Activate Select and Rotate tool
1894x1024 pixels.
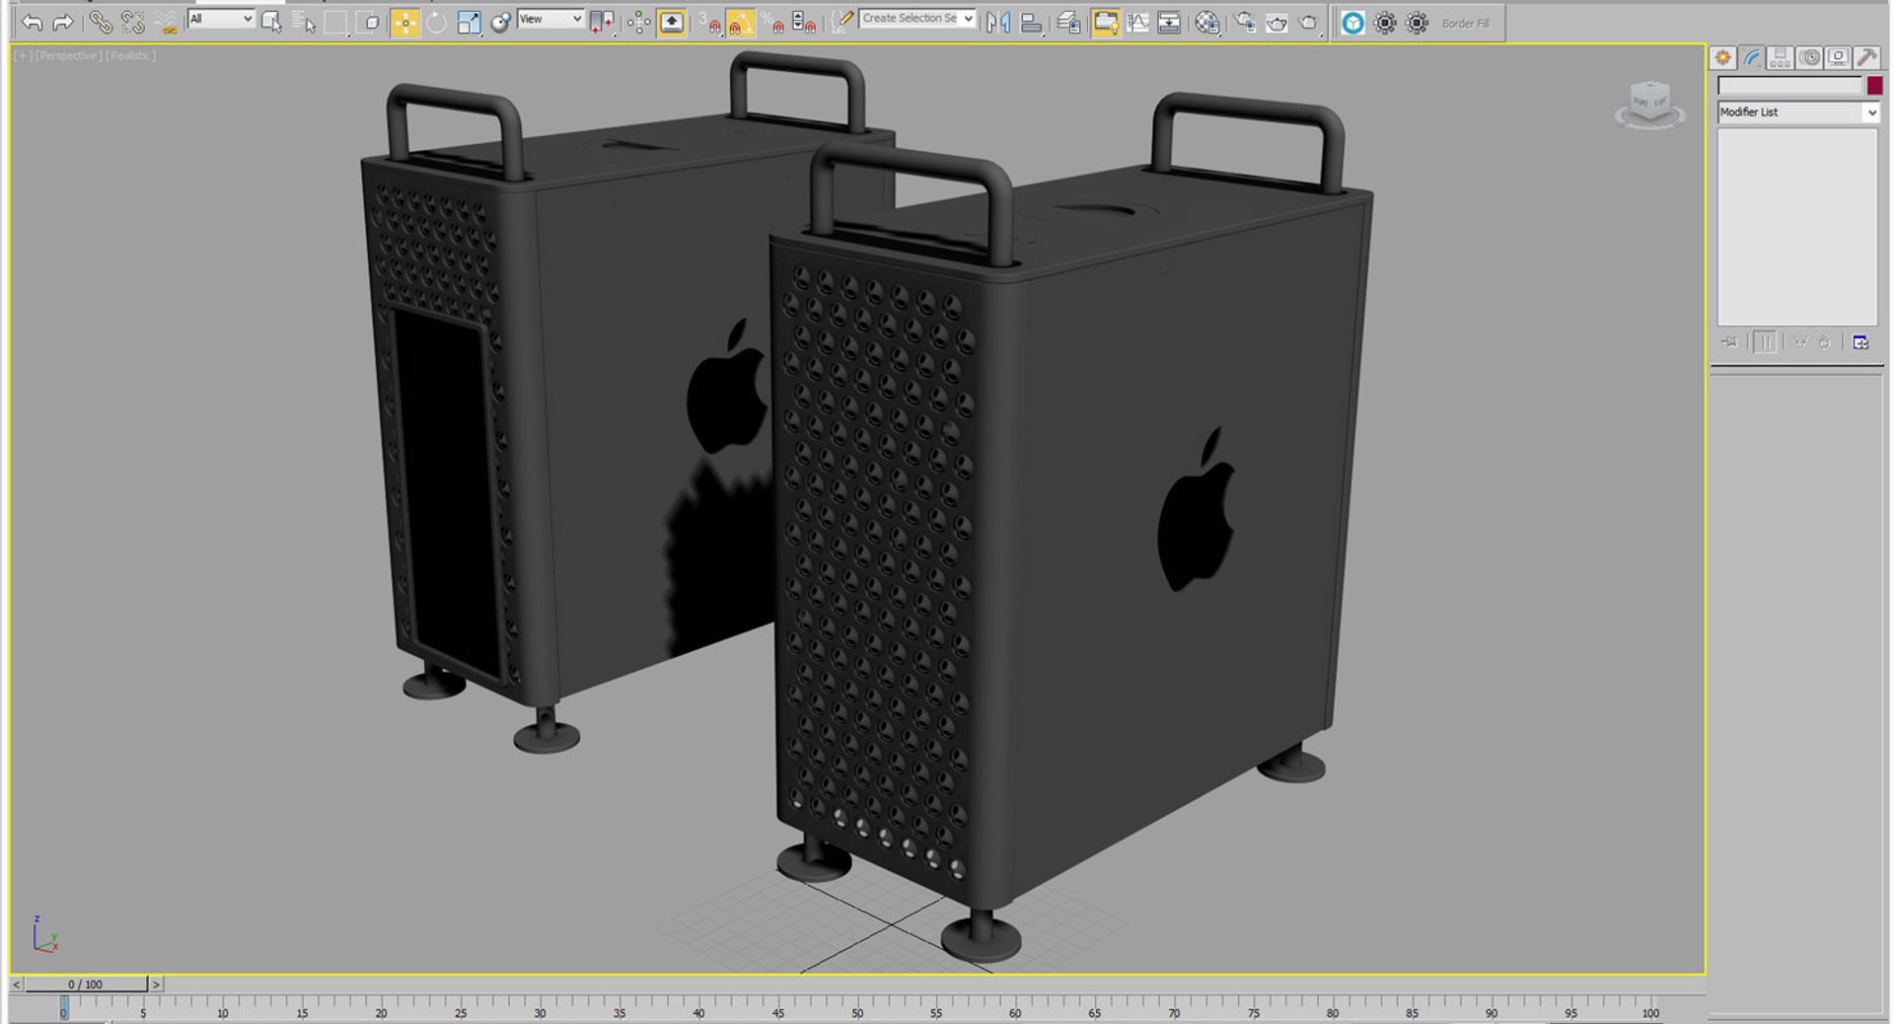[436, 22]
